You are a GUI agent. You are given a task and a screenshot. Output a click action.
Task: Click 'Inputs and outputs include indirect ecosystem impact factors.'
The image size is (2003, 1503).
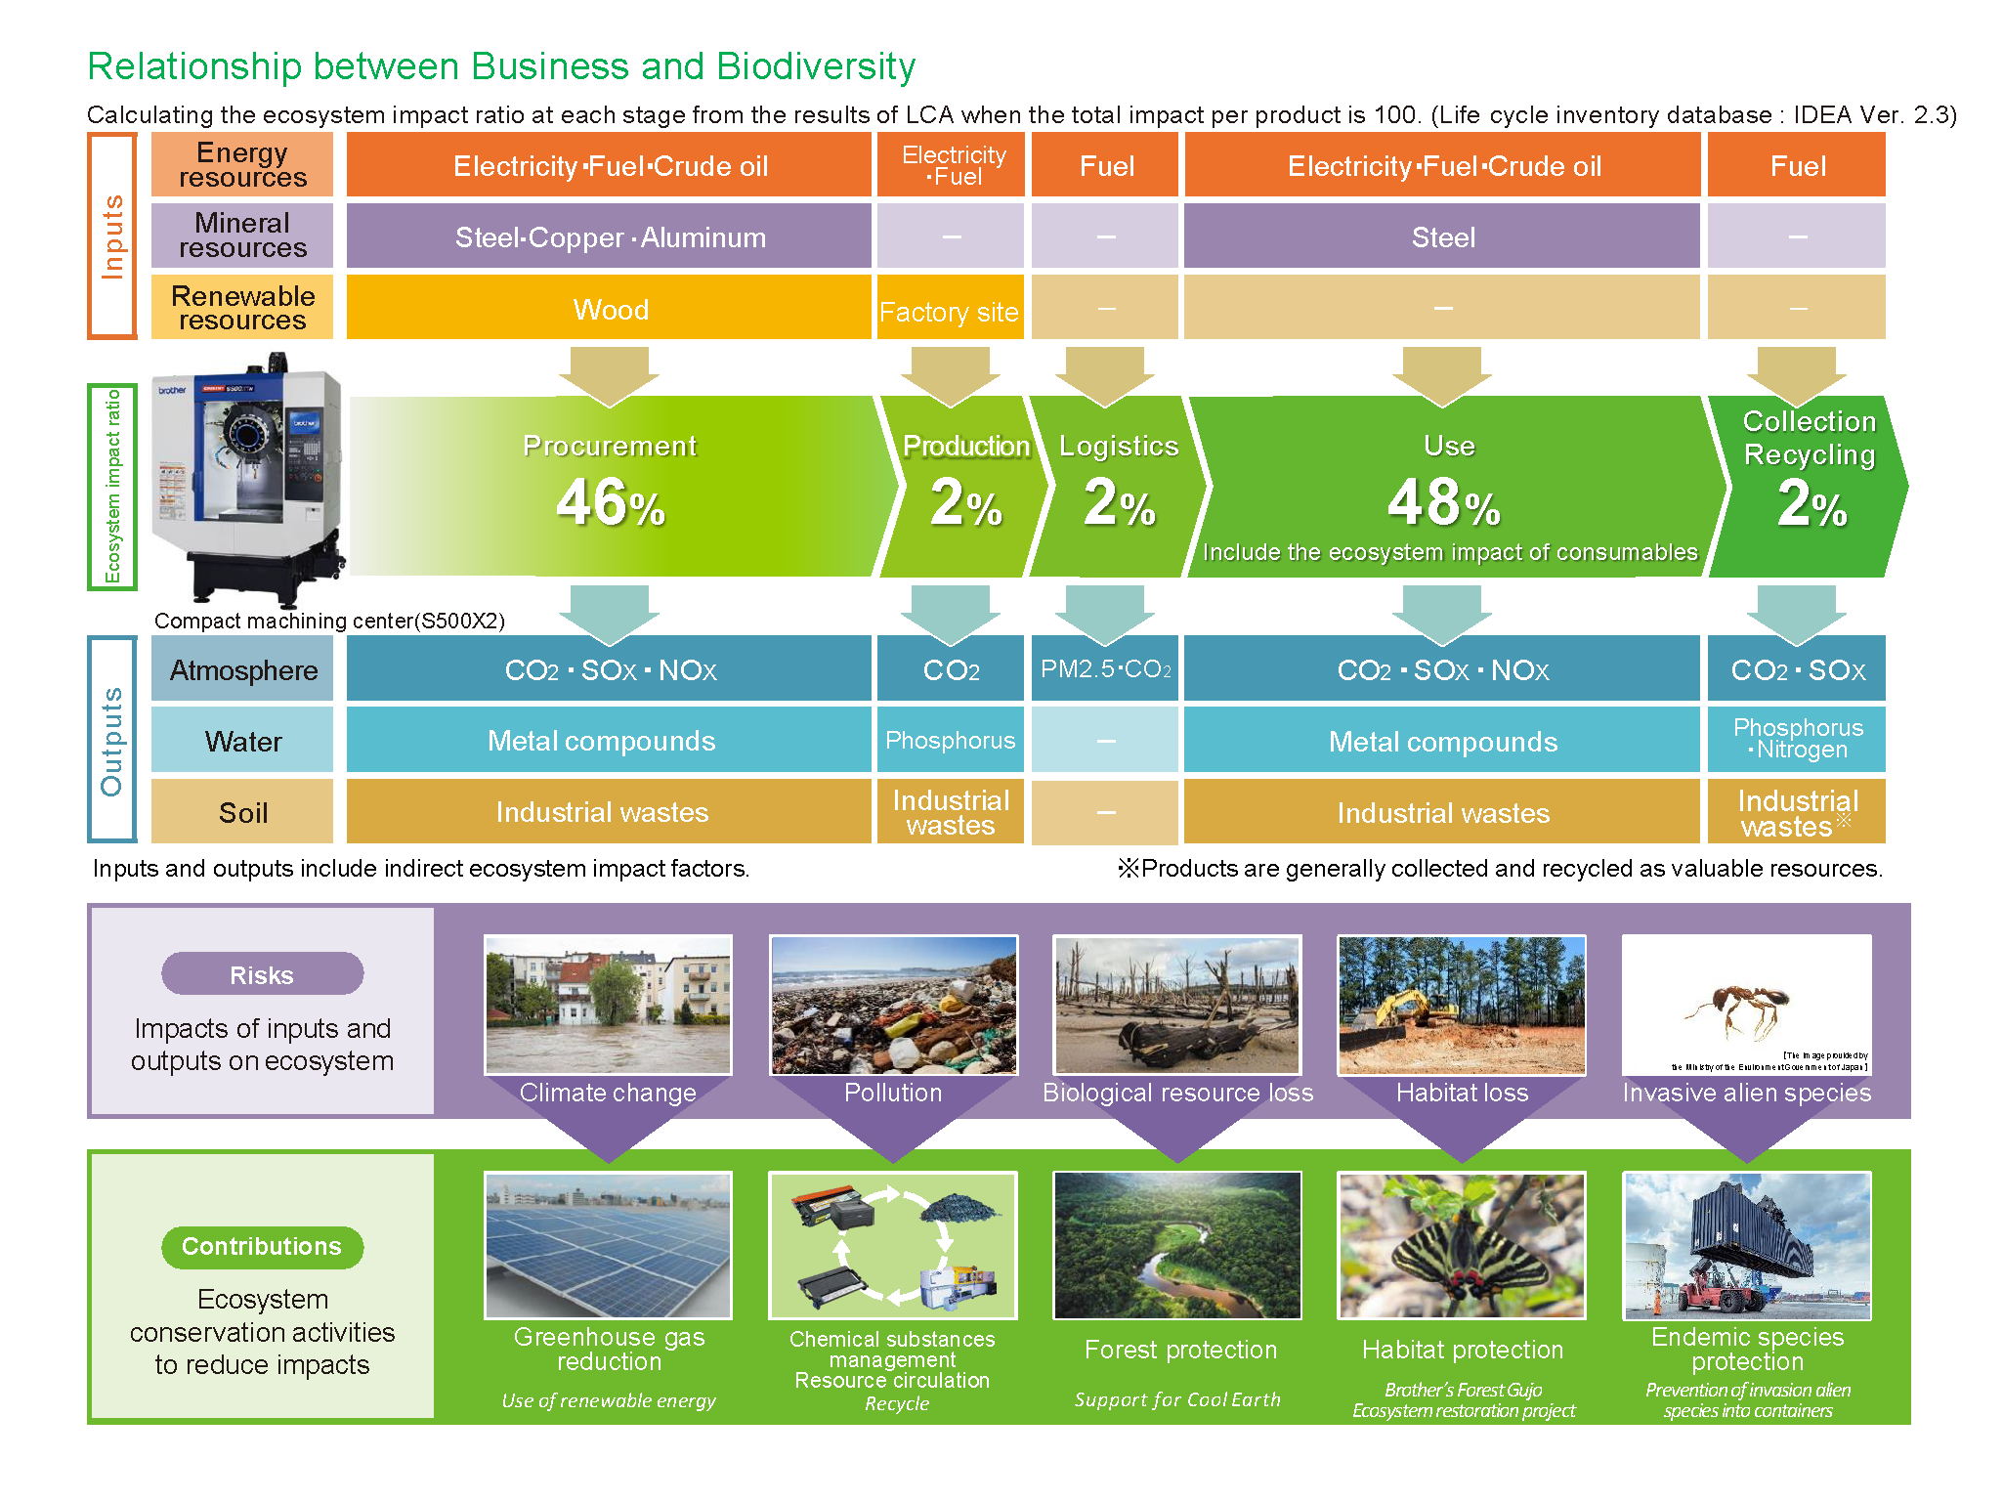[421, 869]
